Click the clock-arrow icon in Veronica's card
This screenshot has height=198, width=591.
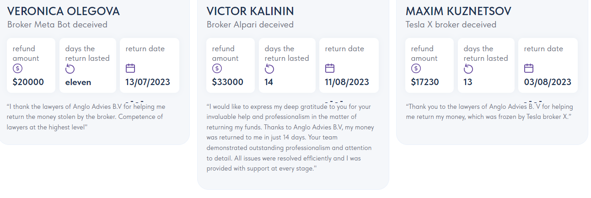point(70,69)
